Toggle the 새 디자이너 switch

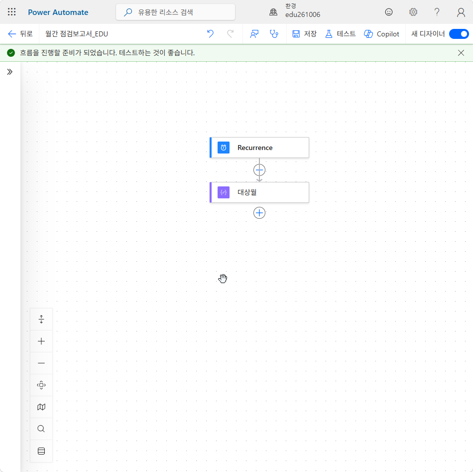(459, 34)
